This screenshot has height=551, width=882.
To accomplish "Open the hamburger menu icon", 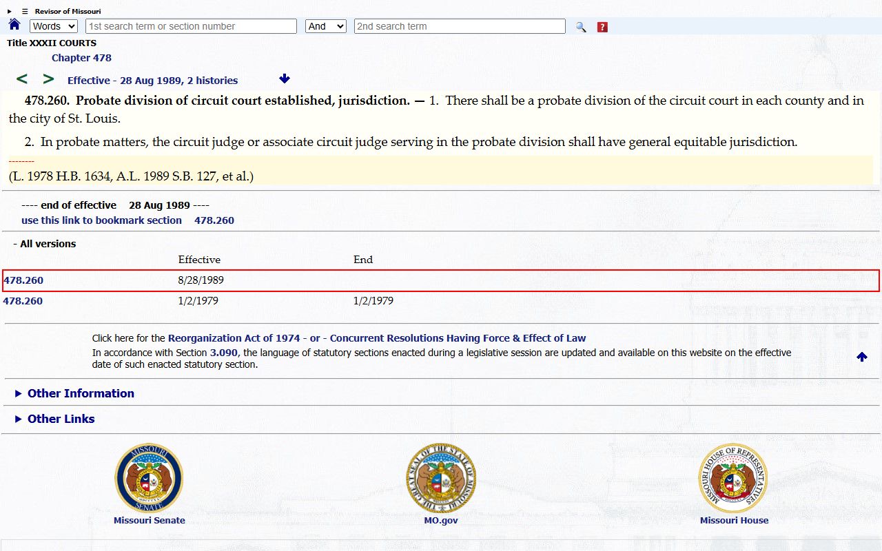I will (25, 11).
